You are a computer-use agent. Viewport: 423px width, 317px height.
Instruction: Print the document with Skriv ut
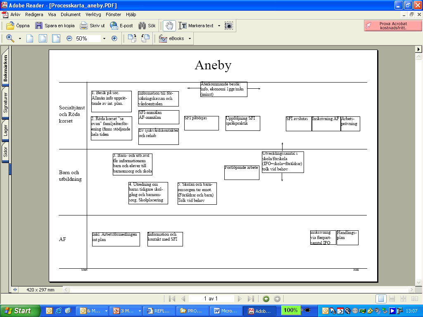[x=92, y=26]
